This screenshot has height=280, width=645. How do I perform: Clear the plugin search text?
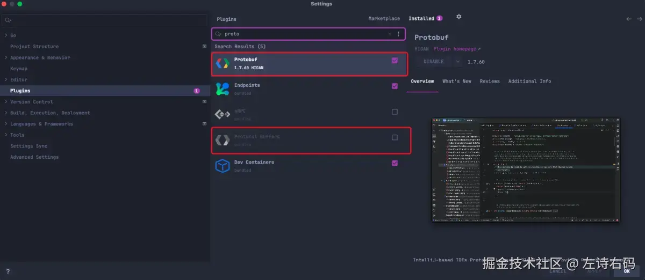click(390, 34)
